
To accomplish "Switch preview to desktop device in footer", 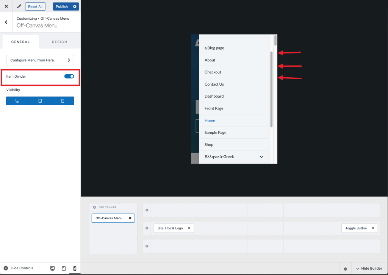I will pyautogui.click(x=52, y=268).
